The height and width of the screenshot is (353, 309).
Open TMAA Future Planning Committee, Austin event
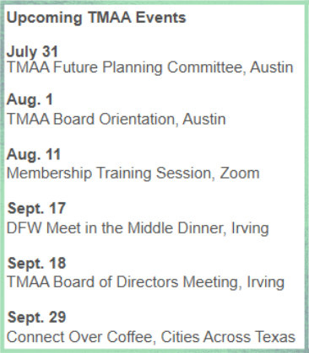(150, 67)
